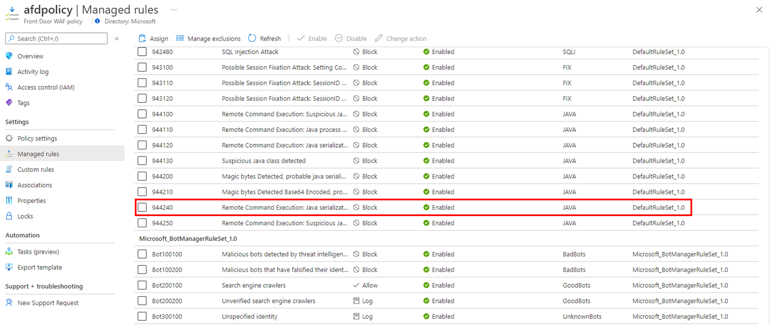Select checkbox for rule 944240

[x=142, y=207]
